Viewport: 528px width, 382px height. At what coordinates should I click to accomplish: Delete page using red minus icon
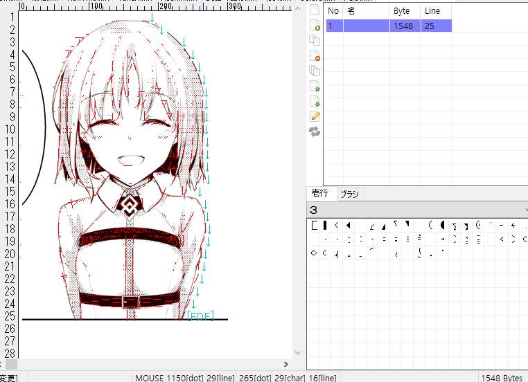(x=315, y=55)
